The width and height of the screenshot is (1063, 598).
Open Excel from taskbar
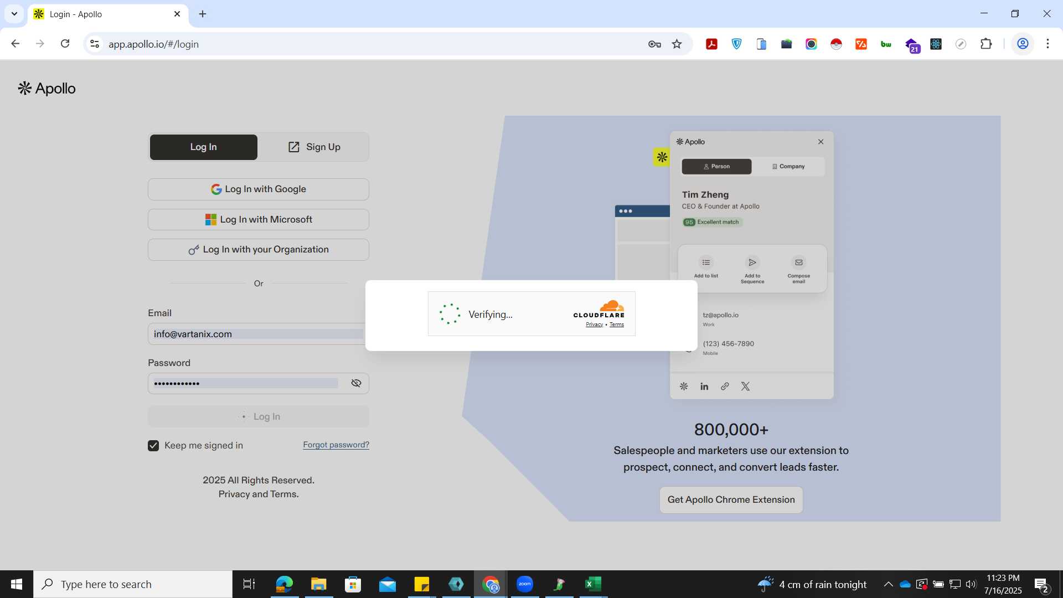tap(594, 584)
